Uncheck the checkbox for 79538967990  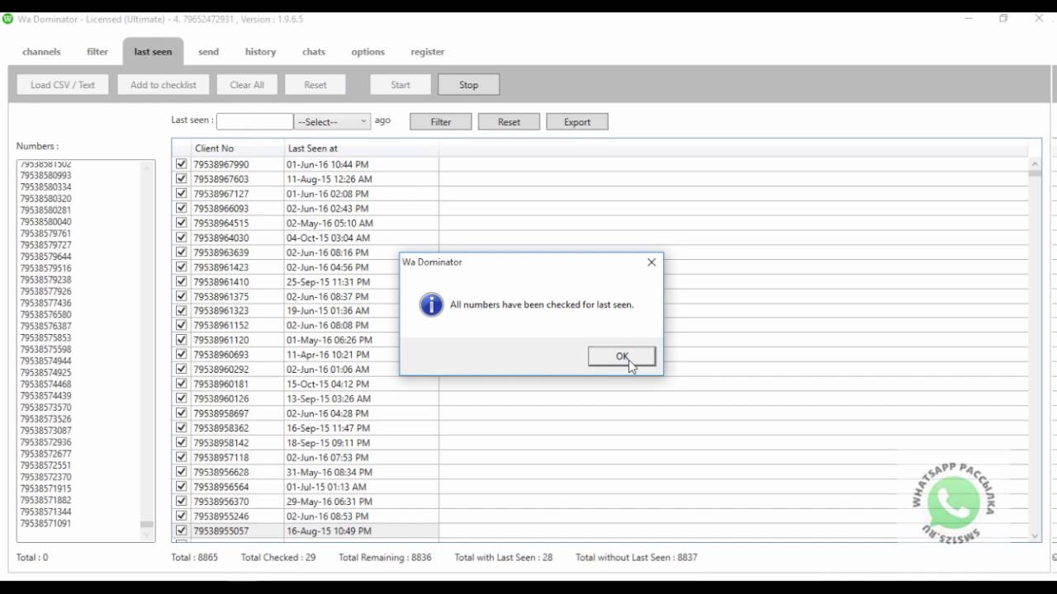181,163
